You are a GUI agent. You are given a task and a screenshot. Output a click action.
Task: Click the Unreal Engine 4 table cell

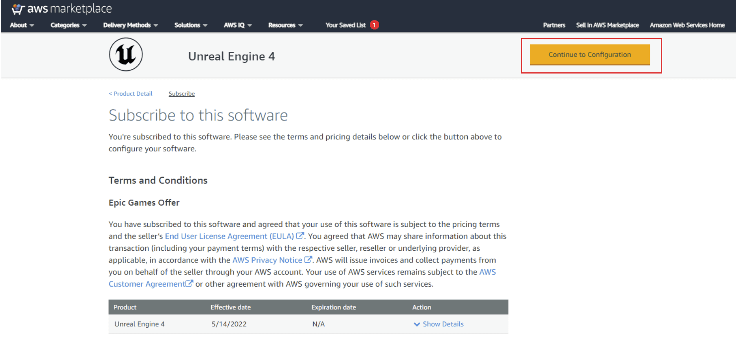point(139,324)
